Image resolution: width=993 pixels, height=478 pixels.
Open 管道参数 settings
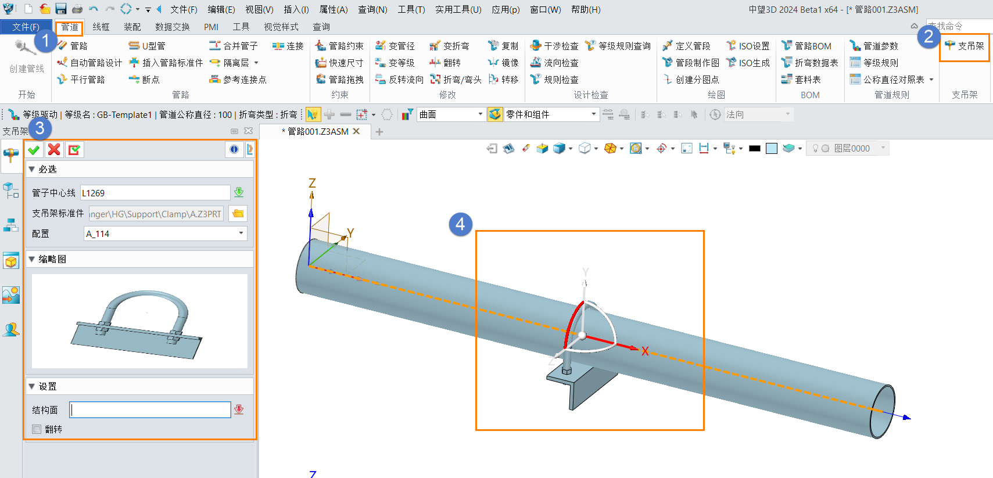[874, 45]
